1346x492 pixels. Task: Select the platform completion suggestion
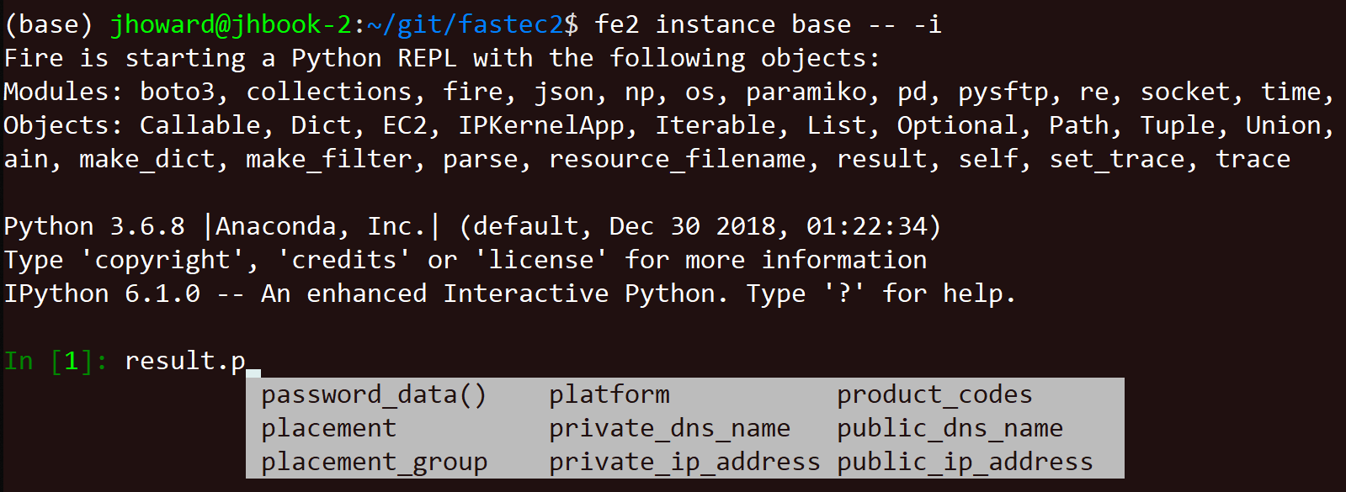point(609,394)
